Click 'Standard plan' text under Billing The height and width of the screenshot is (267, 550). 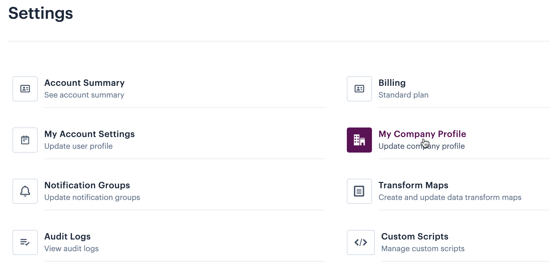pyautogui.click(x=403, y=95)
